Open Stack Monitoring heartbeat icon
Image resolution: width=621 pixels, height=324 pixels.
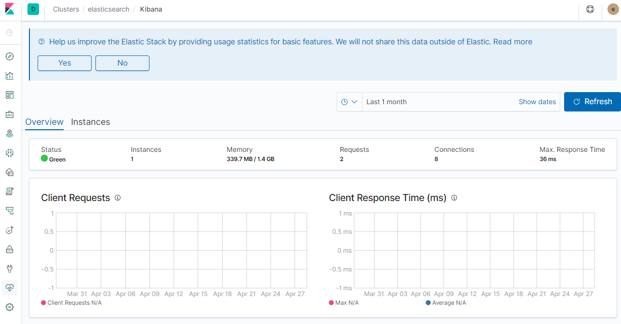[x=10, y=288]
